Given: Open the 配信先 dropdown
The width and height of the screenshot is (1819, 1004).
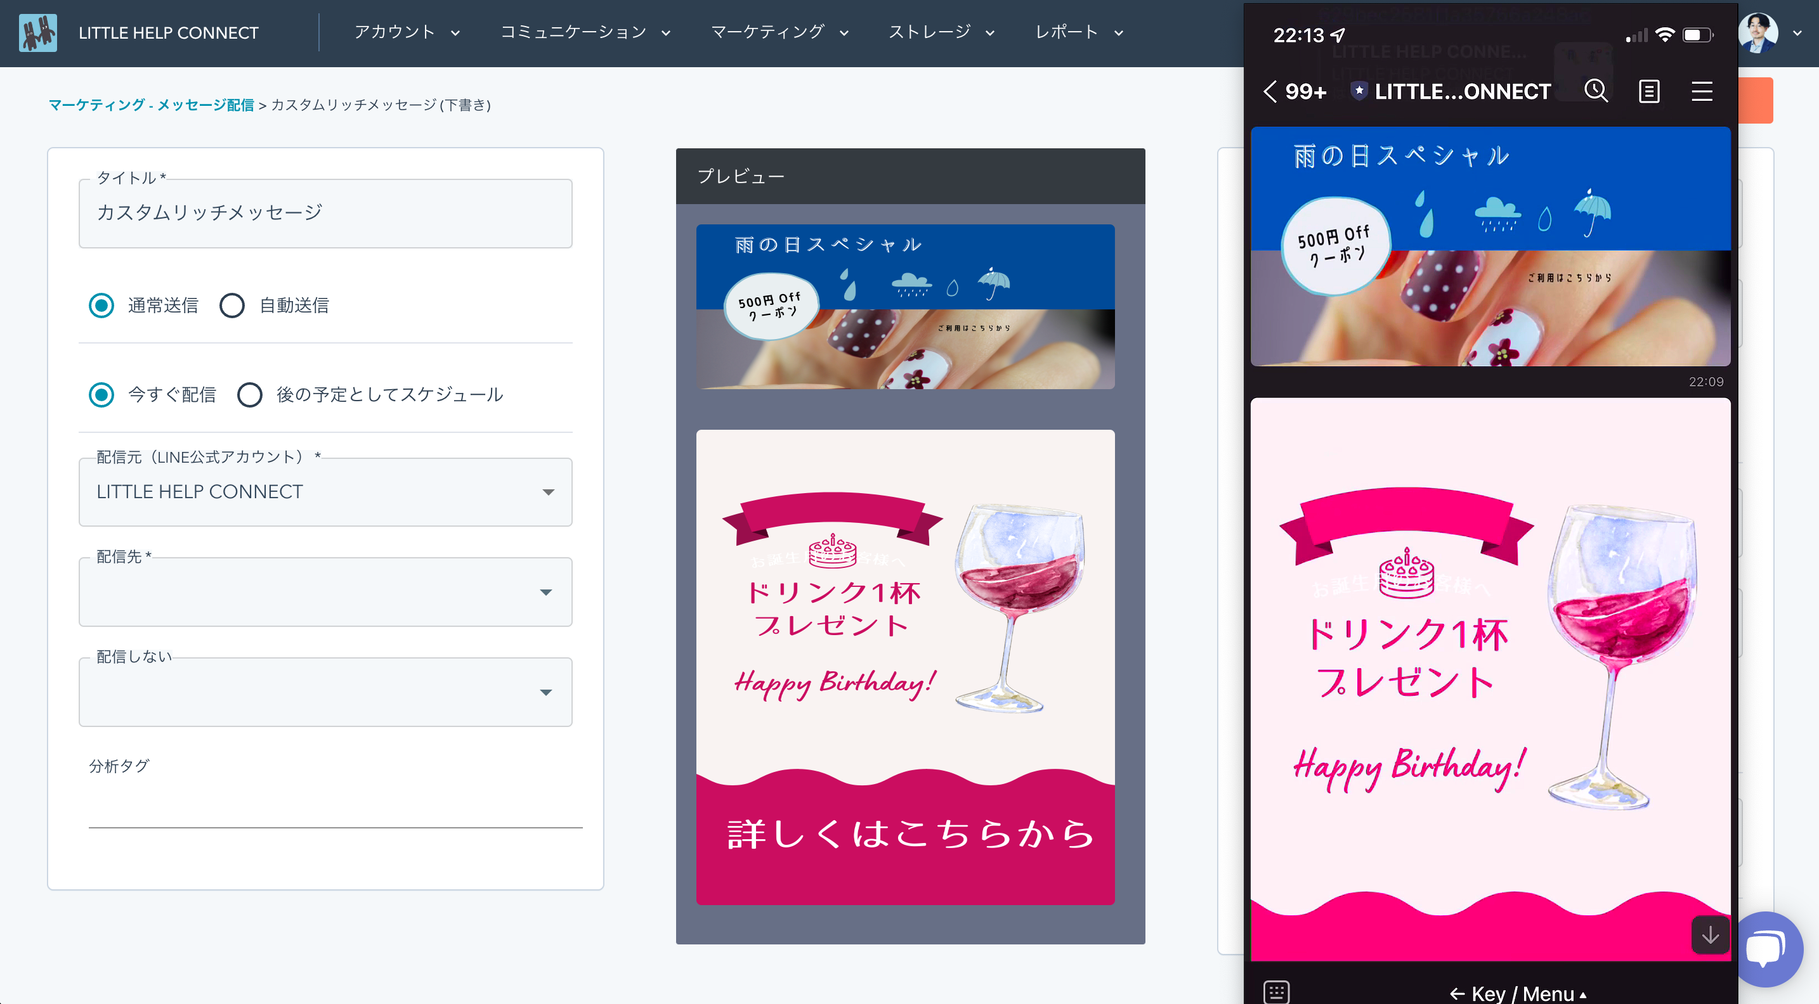Looking at the screenshot, I should 325,592.
